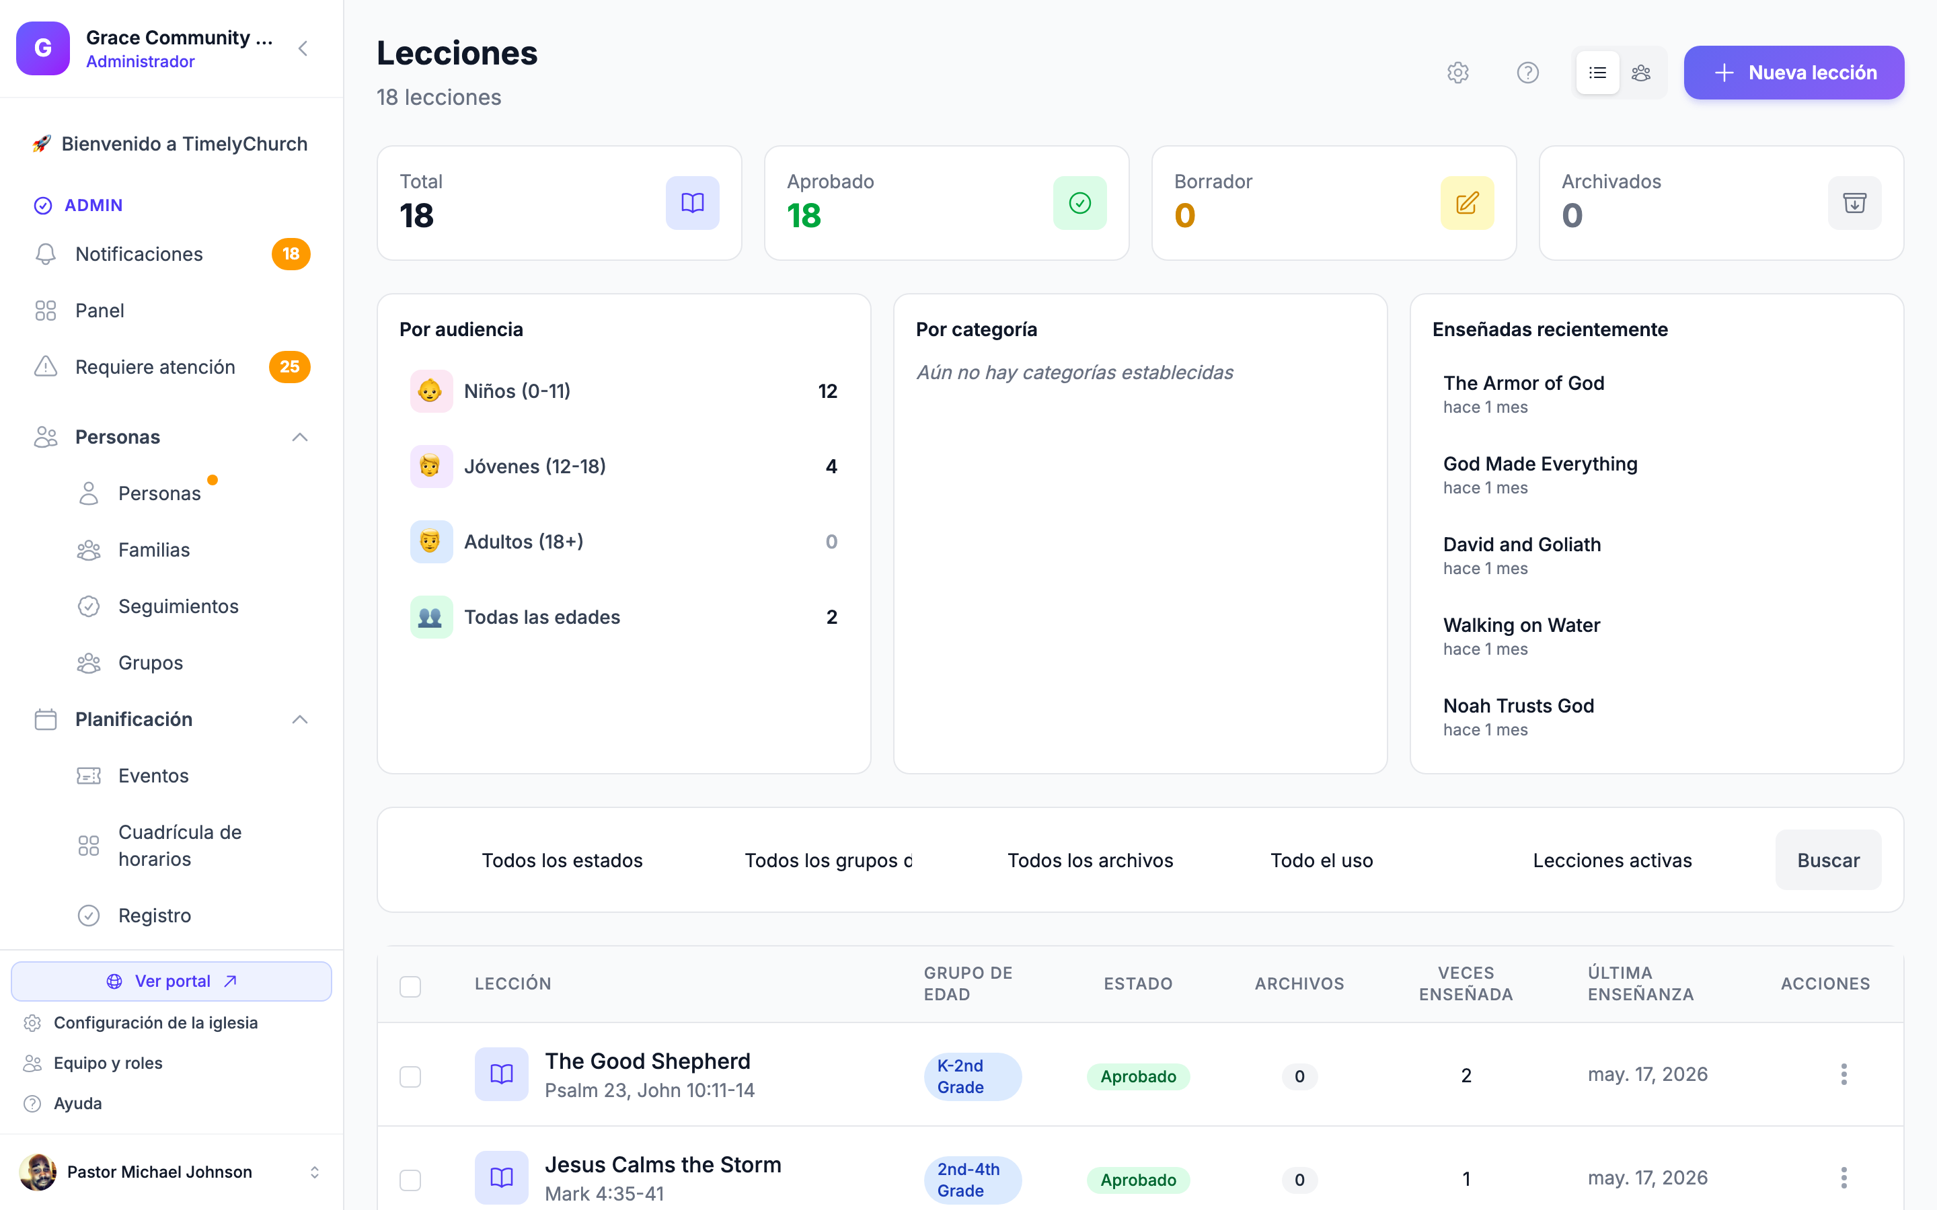Toggle the select-all lessons checkbox in header
This screenshot has width=1937, height=1210.
[410, 986]
